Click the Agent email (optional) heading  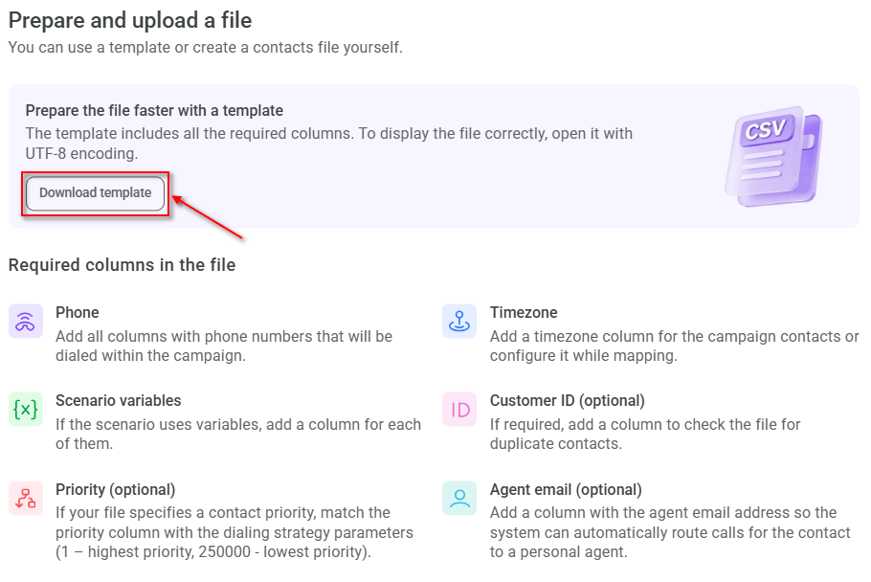566,490
